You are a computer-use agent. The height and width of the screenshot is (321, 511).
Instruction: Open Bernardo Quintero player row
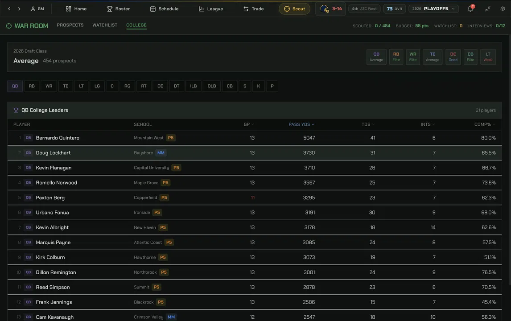(255, 138)
